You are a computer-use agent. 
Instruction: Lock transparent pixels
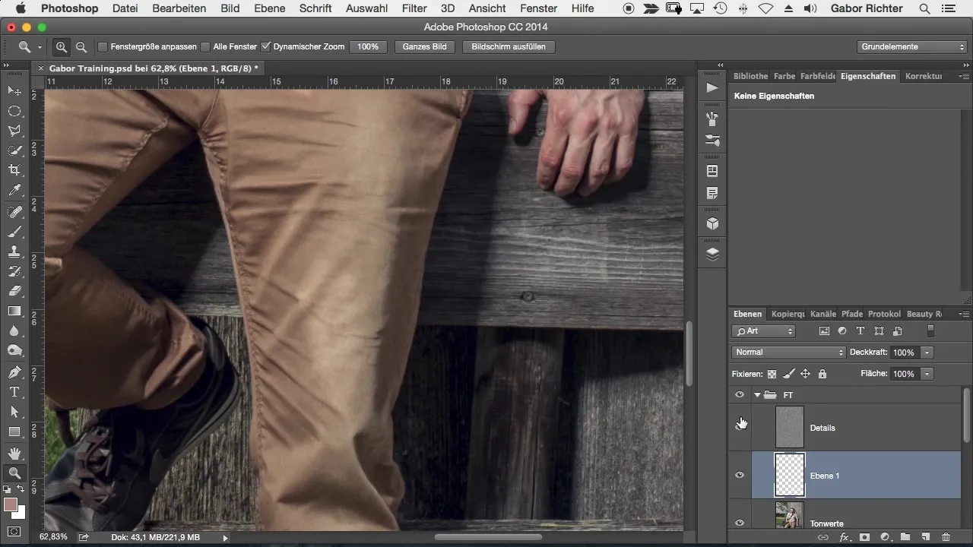(772, 374)
